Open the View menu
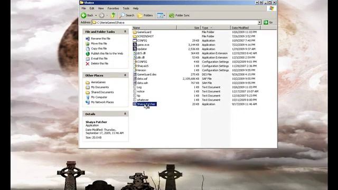 click(101, 8)
